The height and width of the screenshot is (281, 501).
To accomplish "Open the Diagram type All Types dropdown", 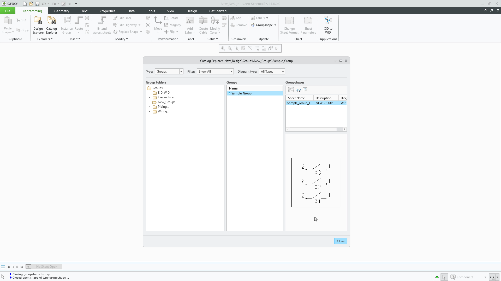I will coord(283,71).
